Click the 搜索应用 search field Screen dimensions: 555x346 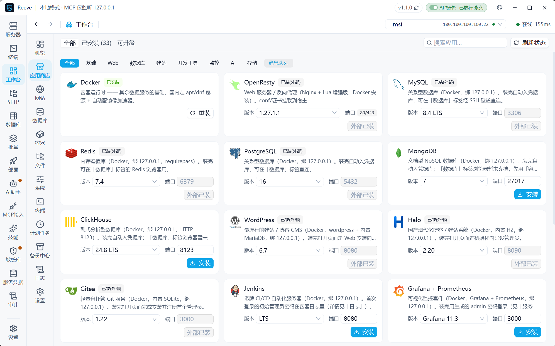point(465,43)
